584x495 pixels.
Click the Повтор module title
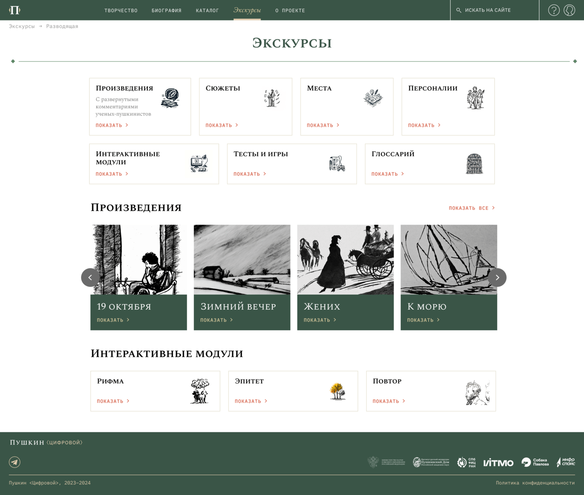(x=387, y=381)
